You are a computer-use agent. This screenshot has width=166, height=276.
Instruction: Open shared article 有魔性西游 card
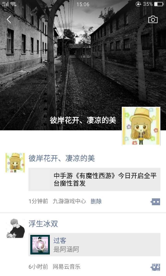[94, 179]
